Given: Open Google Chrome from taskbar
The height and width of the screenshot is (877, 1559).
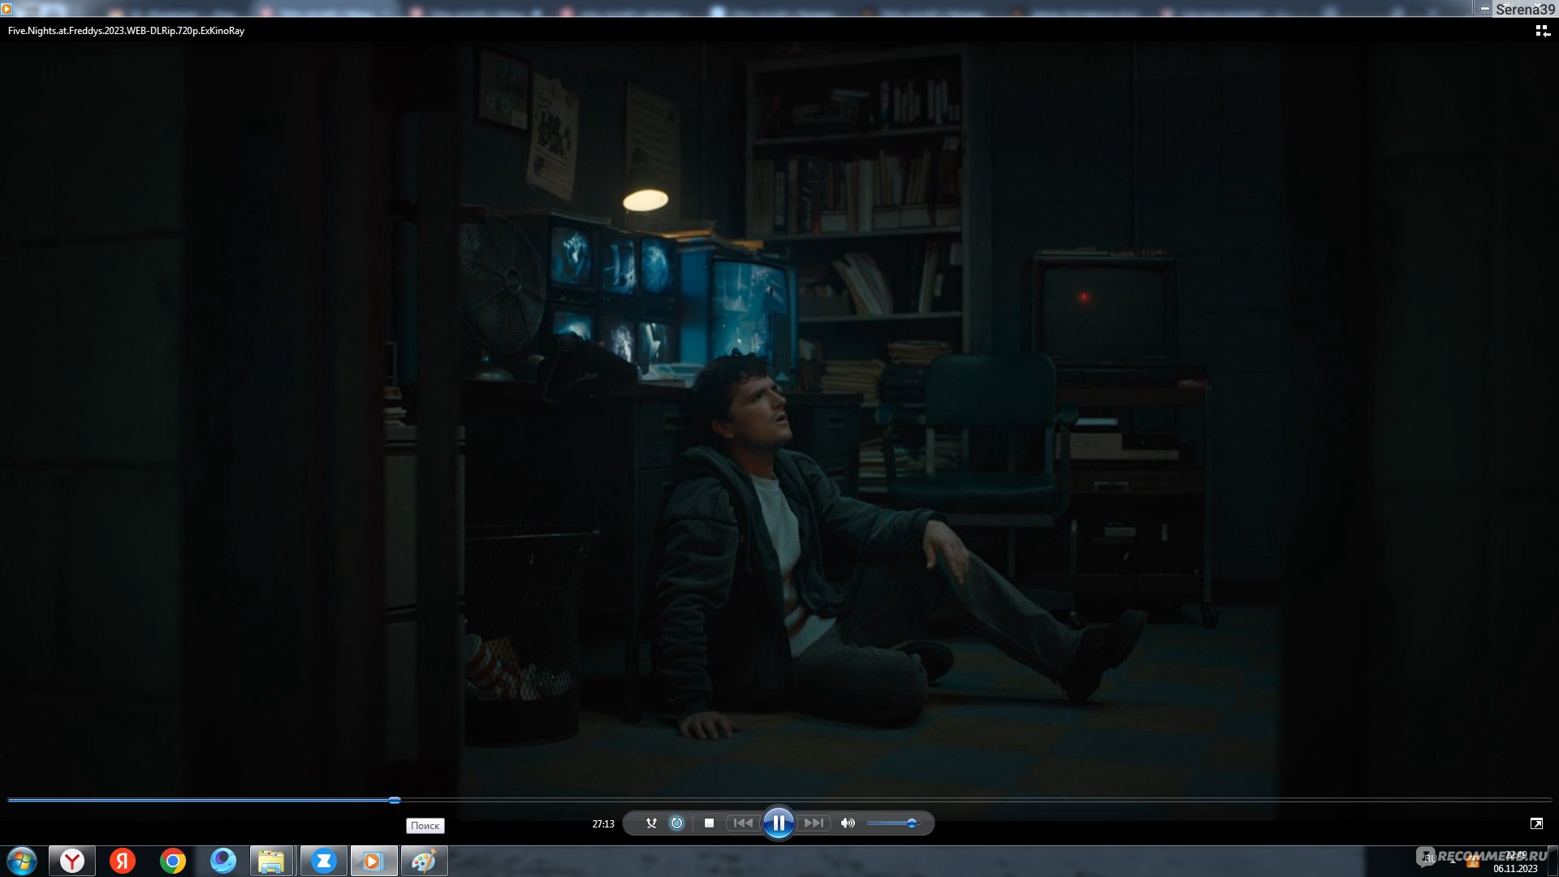Looking at the screenshot, I should (173, 861).
